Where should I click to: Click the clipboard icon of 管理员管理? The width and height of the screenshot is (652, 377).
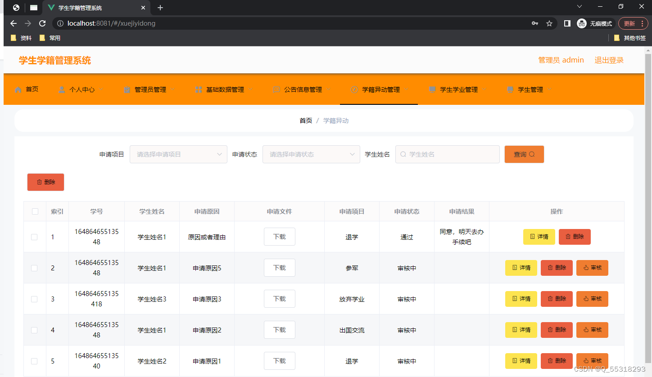pyautogui.click(x=127, y=90)
